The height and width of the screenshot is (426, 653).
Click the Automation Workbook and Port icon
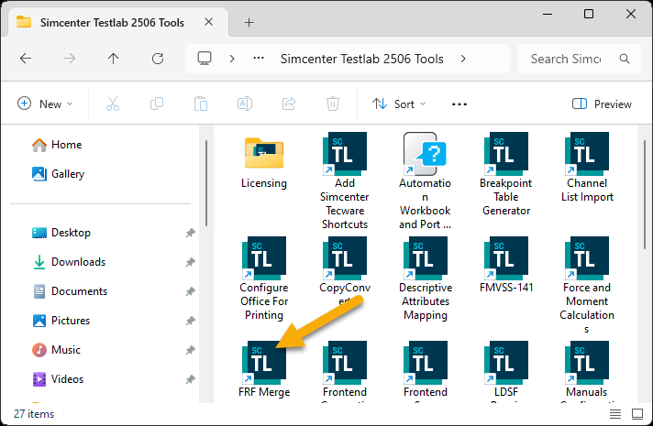coord(426,154)
